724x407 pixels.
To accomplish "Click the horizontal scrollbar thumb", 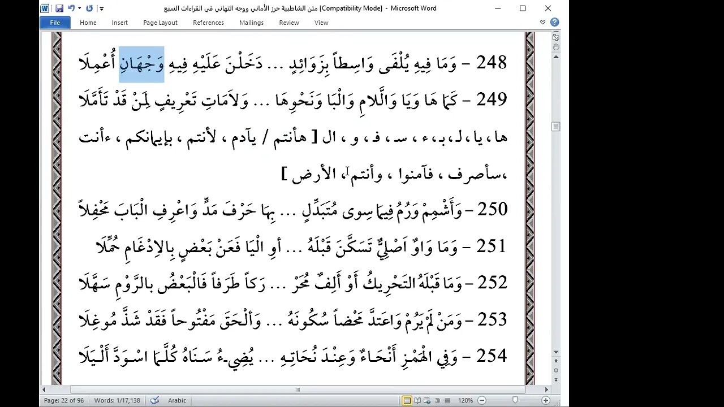I will tap(298, 389).
